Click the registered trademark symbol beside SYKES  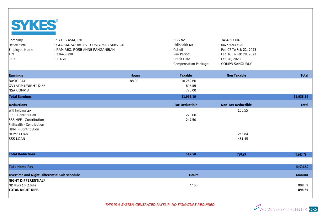pyautogui.click(x=57, y=21)
